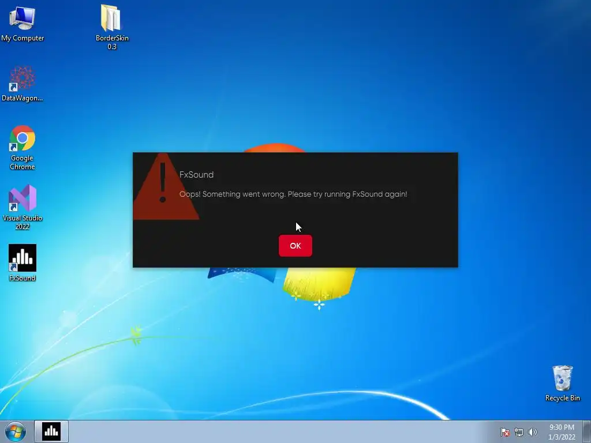The image size is (591, 443).
Task: Open the Windows Start menu
Action: point(16,431)
